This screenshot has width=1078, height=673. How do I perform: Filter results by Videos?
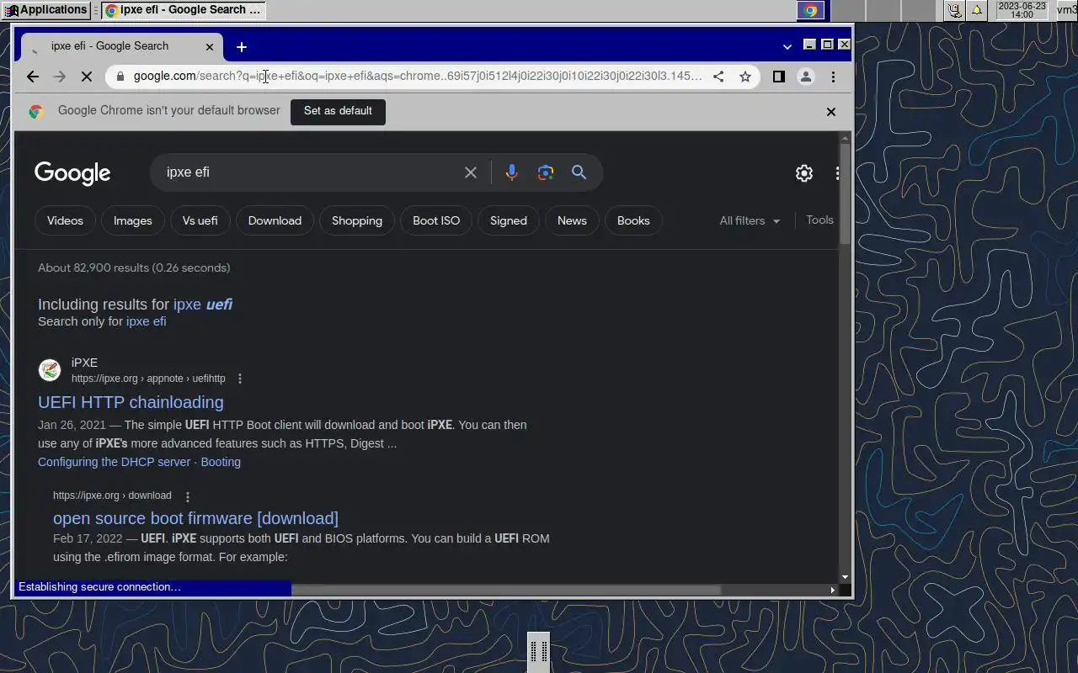(65, 220)
